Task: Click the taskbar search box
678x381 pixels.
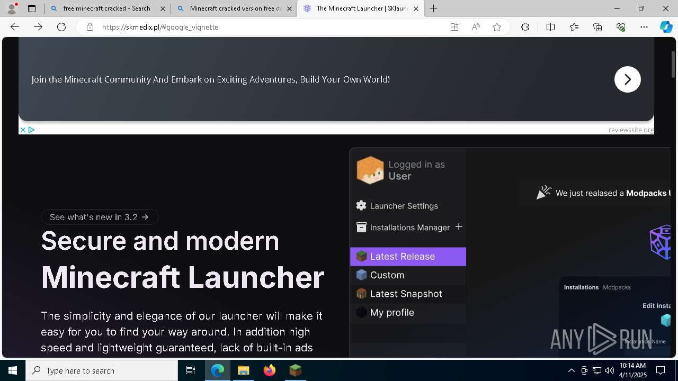Action: 102,370
